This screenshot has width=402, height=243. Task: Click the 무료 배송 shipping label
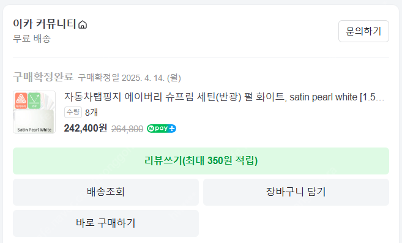point(32,39)
